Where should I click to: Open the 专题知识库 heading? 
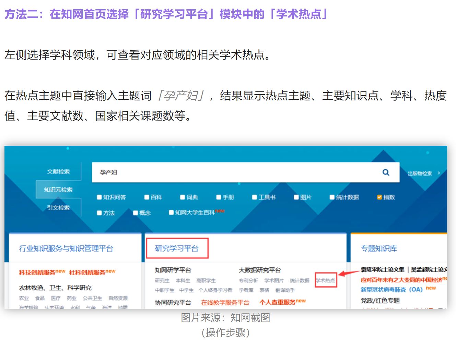[379, 249]
